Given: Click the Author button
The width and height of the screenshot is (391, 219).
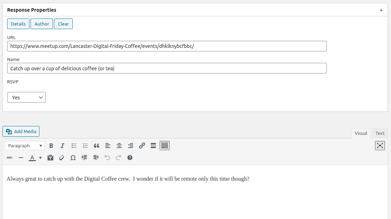Looking at the screenshot, I should tap(42, 24).
